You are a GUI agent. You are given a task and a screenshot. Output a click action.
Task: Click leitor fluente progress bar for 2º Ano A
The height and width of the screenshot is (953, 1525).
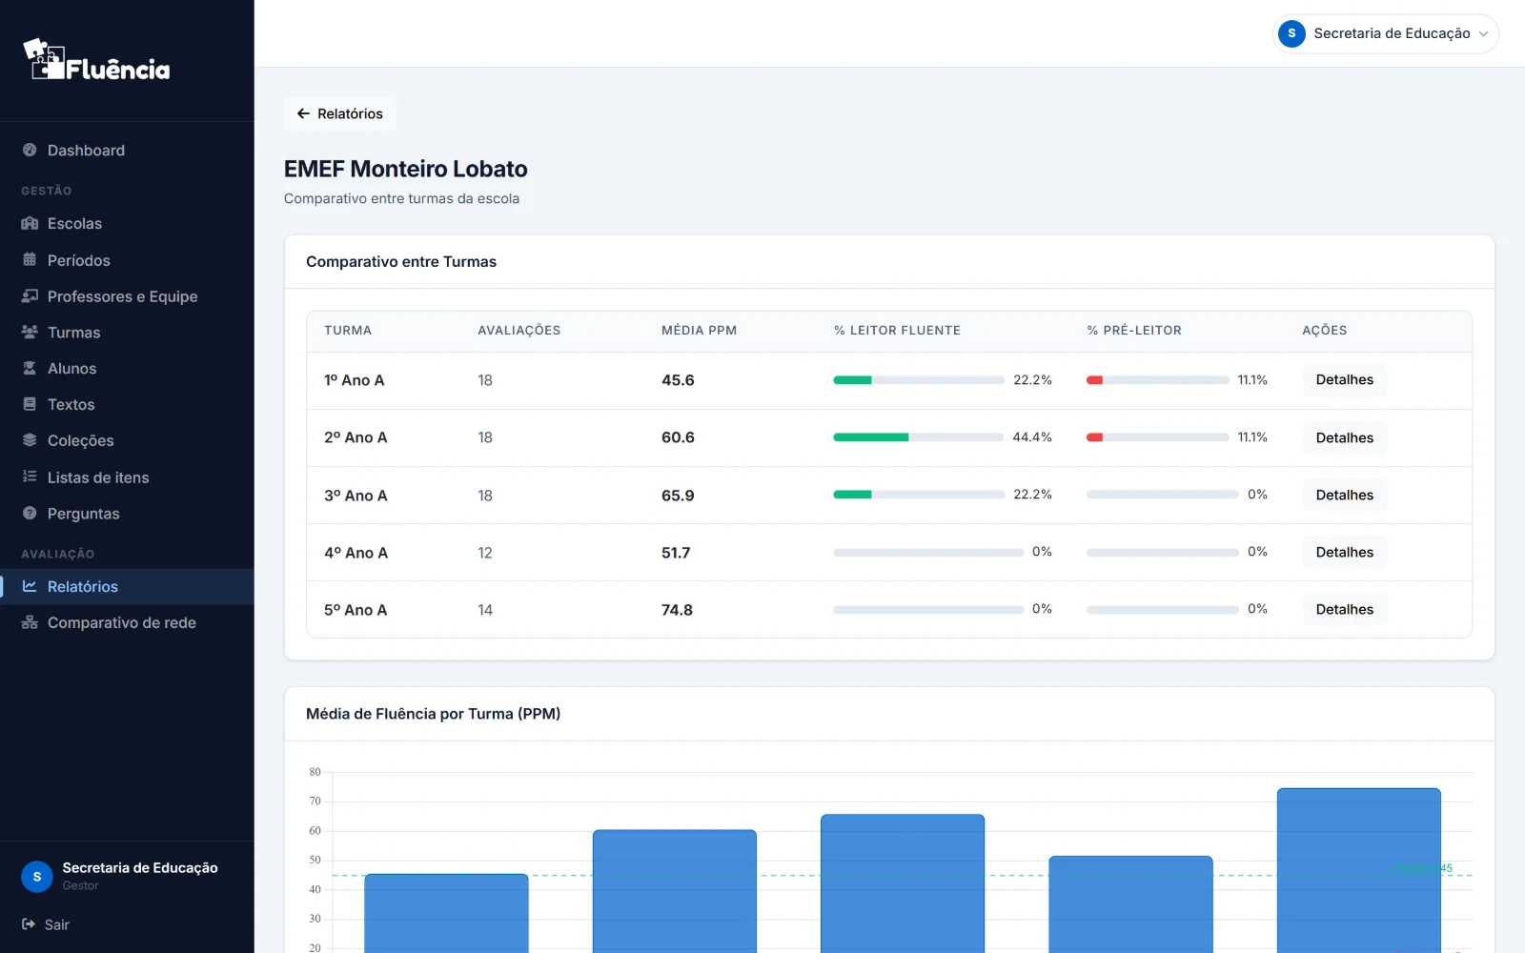click(918, 437)
